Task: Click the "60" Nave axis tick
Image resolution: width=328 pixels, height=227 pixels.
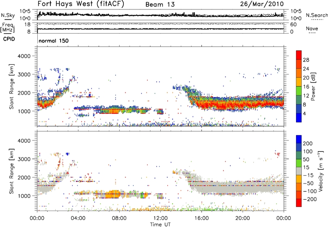Action: (293, 25)
